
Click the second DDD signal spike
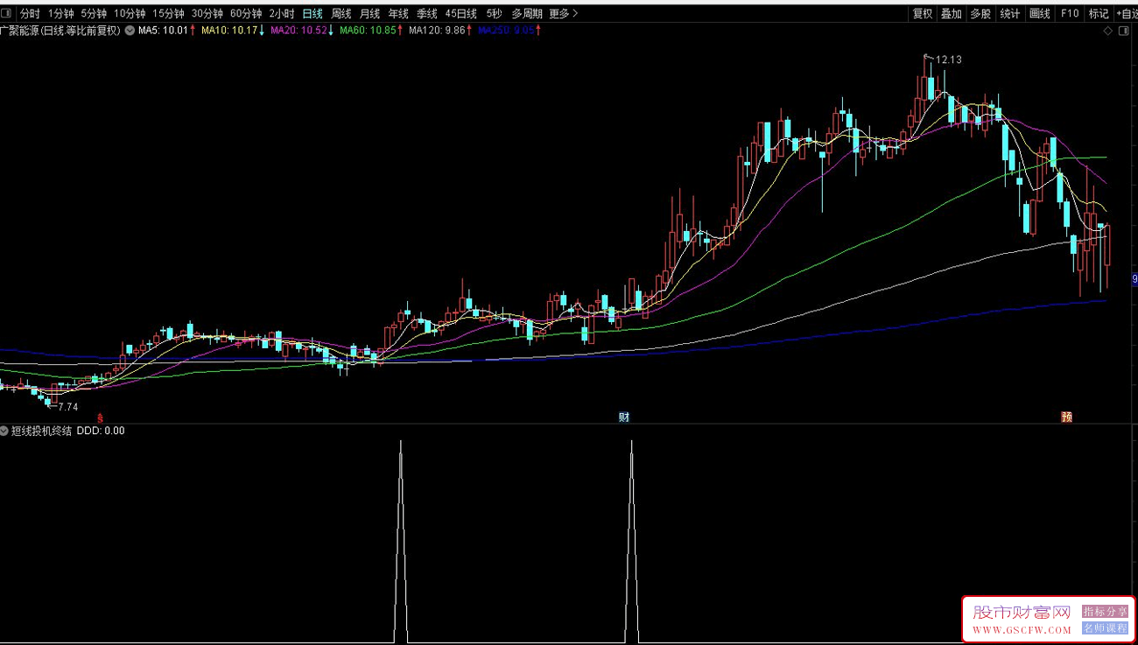point(631,541)
